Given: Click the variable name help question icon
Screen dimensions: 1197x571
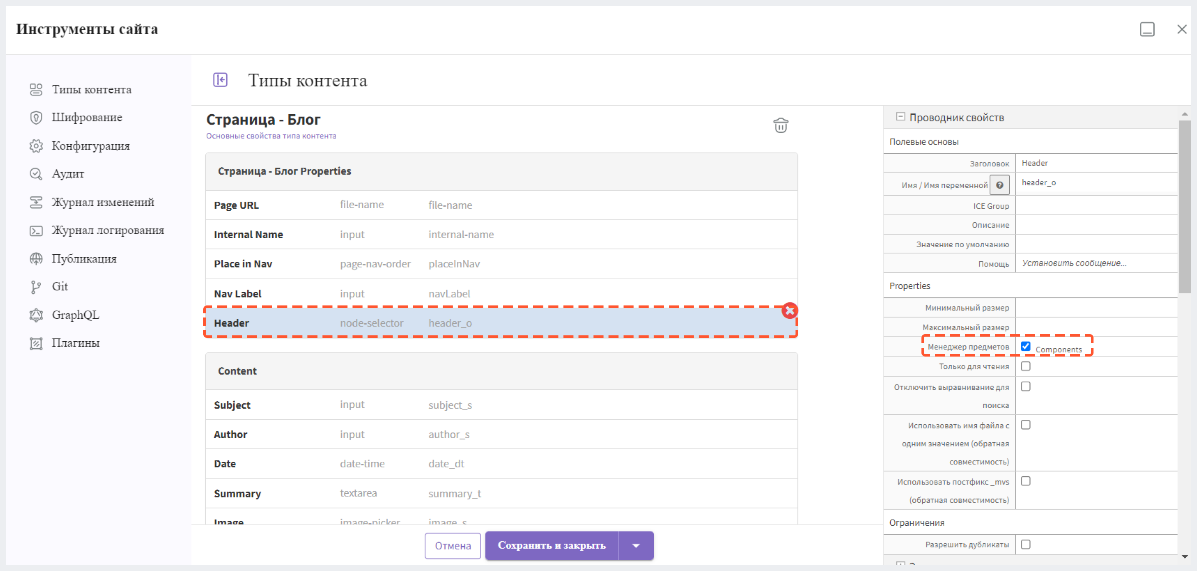Looking at the screenshot, I should coord(999,185).
